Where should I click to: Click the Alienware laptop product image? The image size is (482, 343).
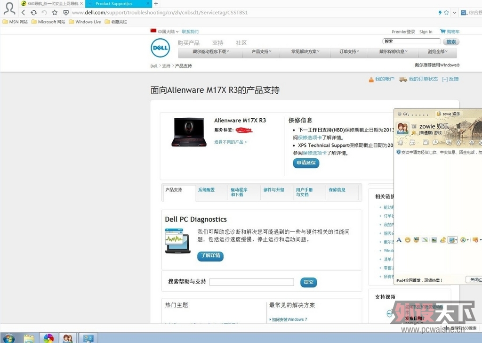(189, 131)
